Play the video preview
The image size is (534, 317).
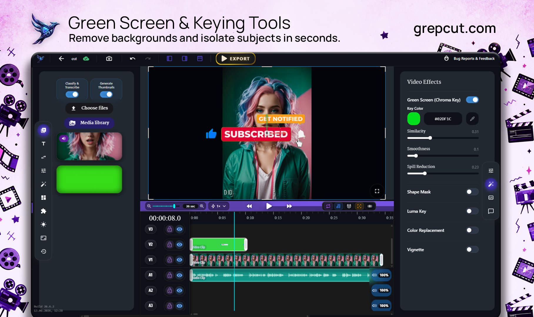point(269,206)
